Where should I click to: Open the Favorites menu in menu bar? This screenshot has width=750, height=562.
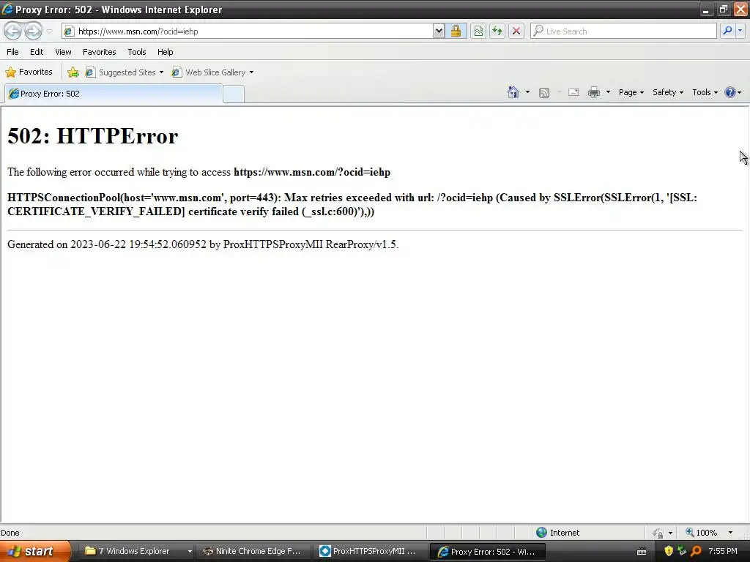coord(100,52)
